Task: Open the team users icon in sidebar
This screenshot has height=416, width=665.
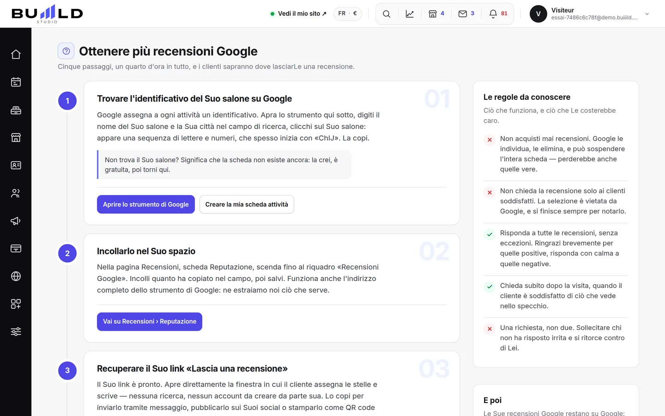Action: pyautogui.click(x=16, y=193)
